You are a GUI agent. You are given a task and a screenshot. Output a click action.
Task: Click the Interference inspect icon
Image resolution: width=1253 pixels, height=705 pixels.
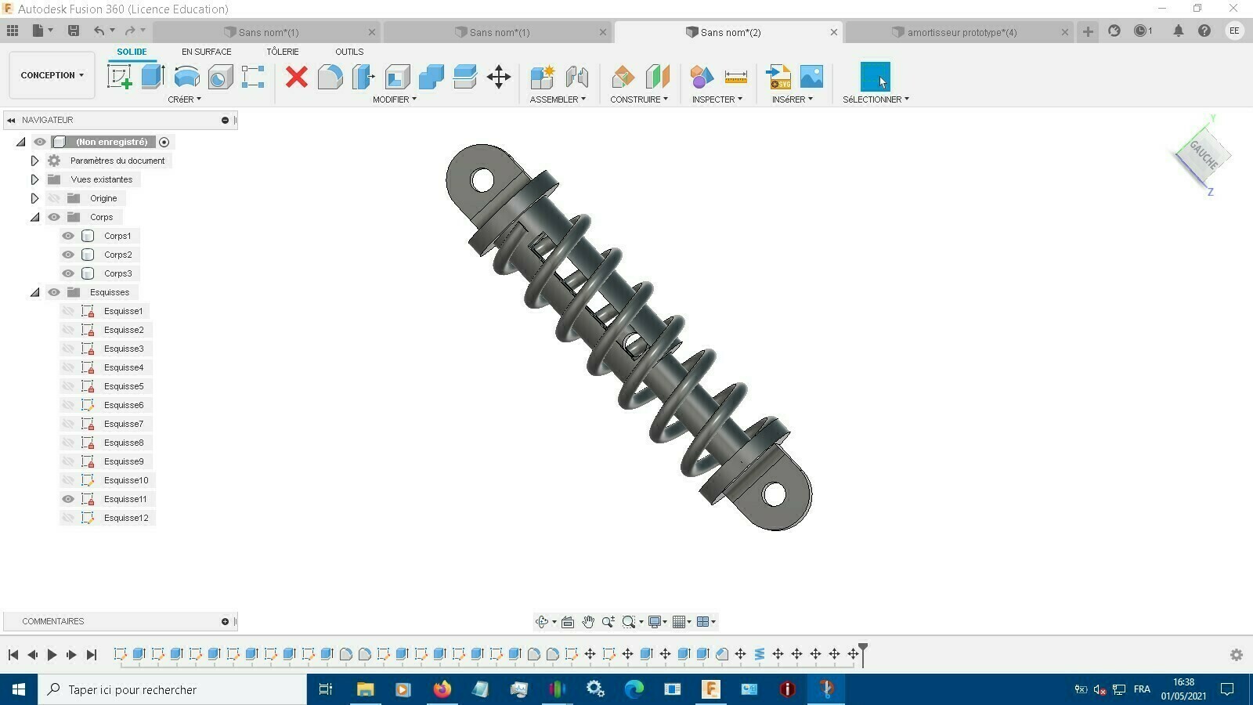tap(702, 77)
